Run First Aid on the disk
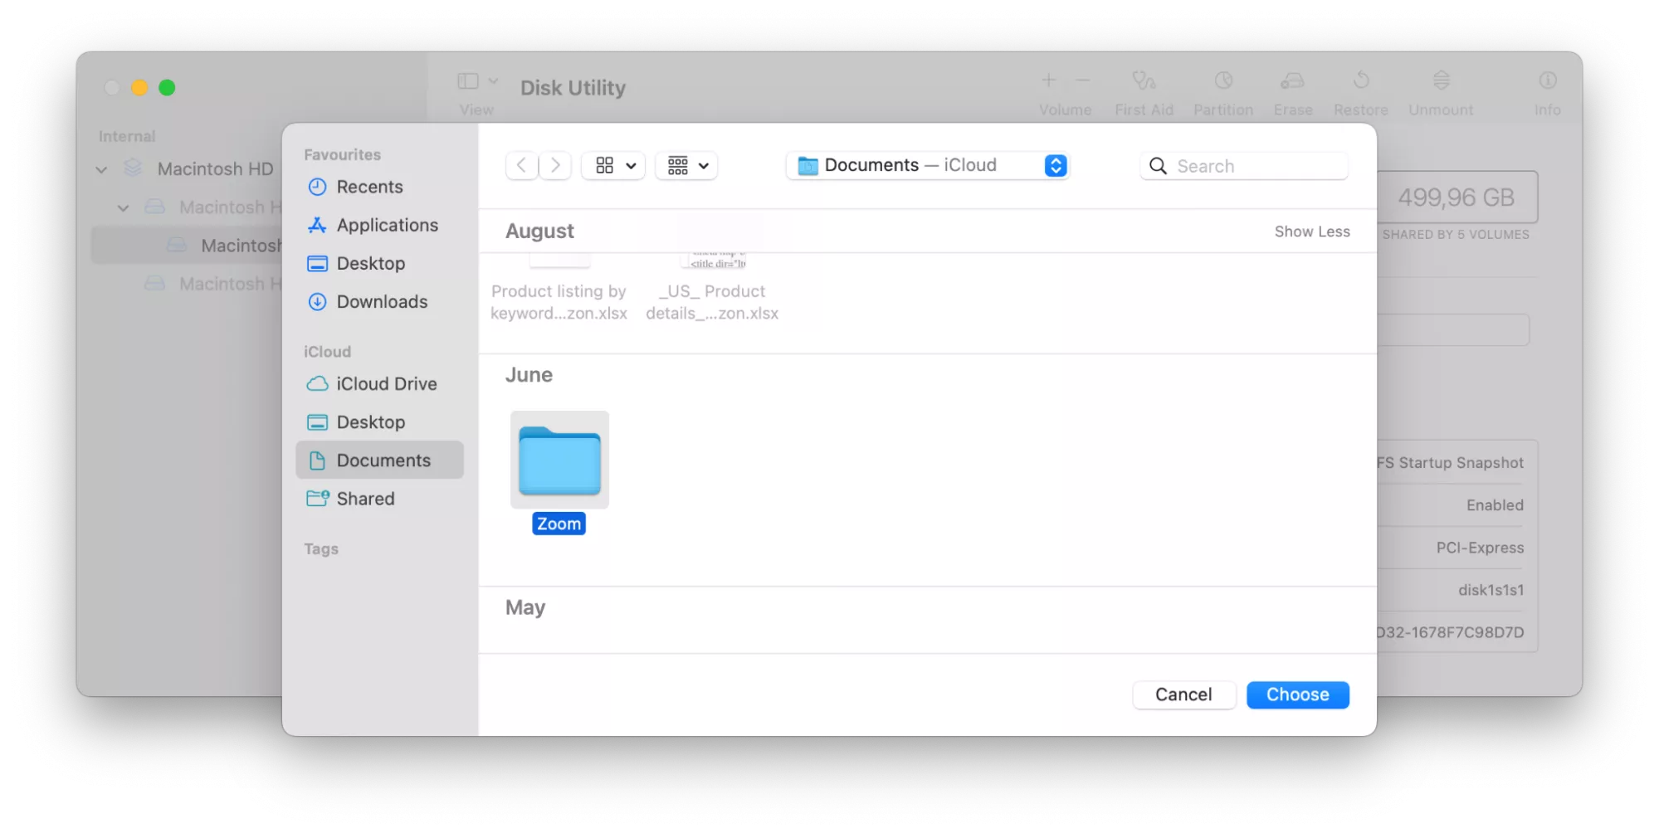 1144,91
